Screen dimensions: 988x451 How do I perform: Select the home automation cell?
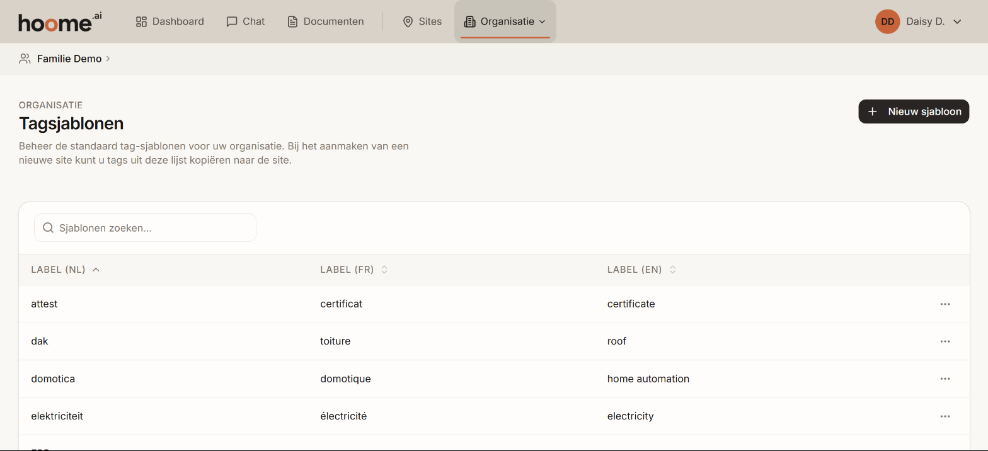pos(648,379)
